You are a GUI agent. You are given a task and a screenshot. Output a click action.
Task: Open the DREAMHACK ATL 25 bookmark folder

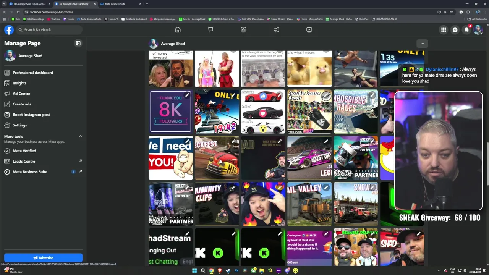tap(384, 19)
